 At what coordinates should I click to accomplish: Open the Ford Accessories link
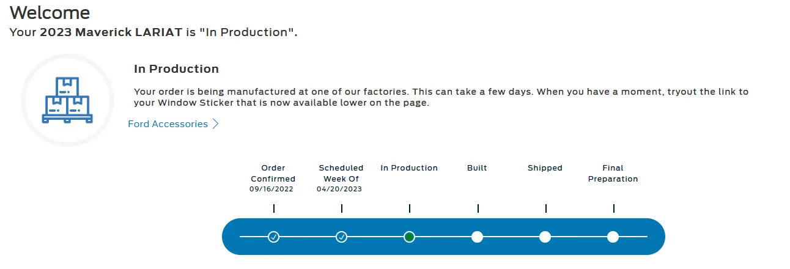(168, 124)
